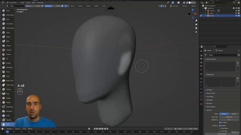Toggle perspective/orthographic grid gizmo icon
241x135 pixels.
[196, 32]
